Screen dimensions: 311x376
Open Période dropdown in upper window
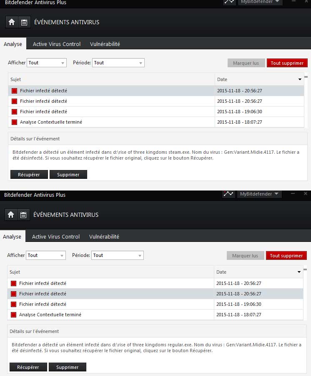point(118,63)
